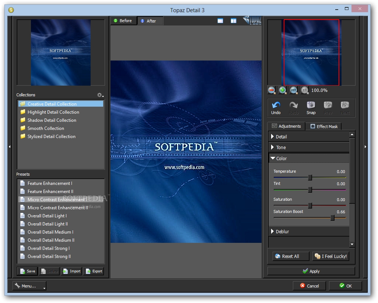Image resolution: width=378 pixels, height=303 pixels.
Task: Click the 1:1 zoom icon
Action: point(305,90)
